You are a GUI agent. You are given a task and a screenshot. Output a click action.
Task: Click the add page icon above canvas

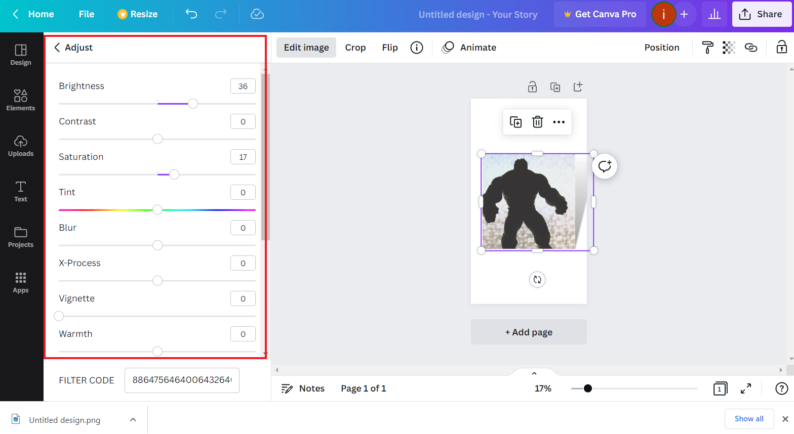tap(578, 87)
